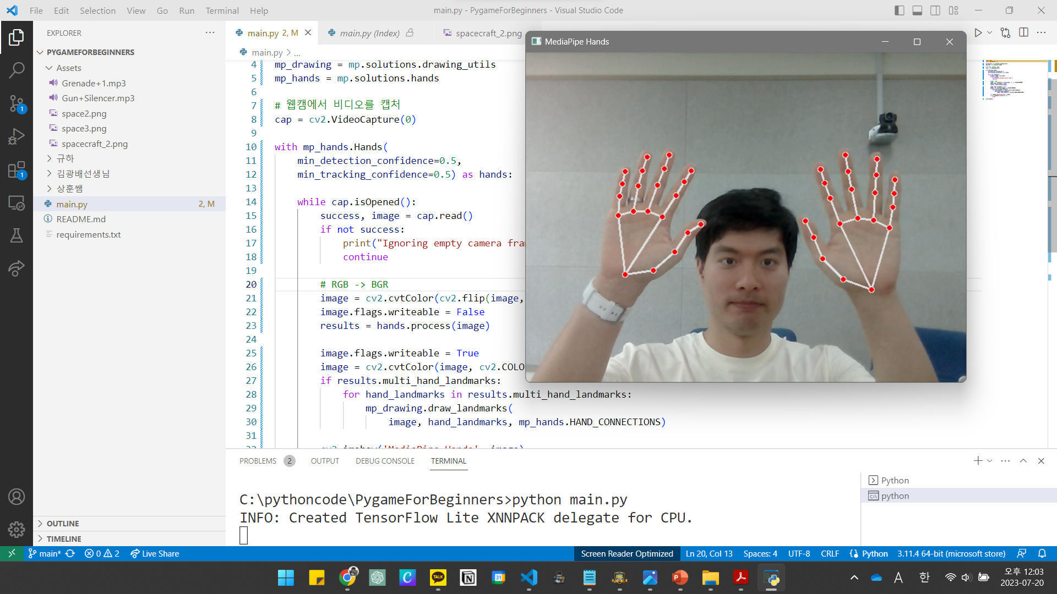Switch to the DEBUG CONSOLE tab

(385, 461)
